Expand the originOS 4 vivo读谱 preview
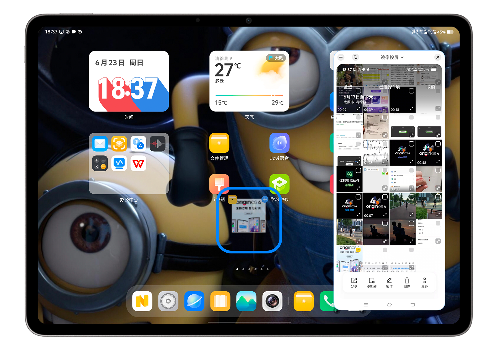 [411, 162]
